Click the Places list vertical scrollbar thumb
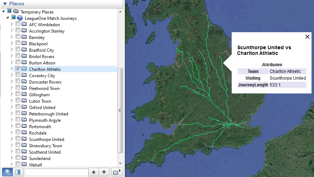 coord(120,110)
